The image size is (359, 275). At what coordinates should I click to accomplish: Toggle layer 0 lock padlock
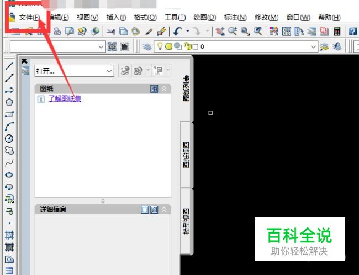188,46
